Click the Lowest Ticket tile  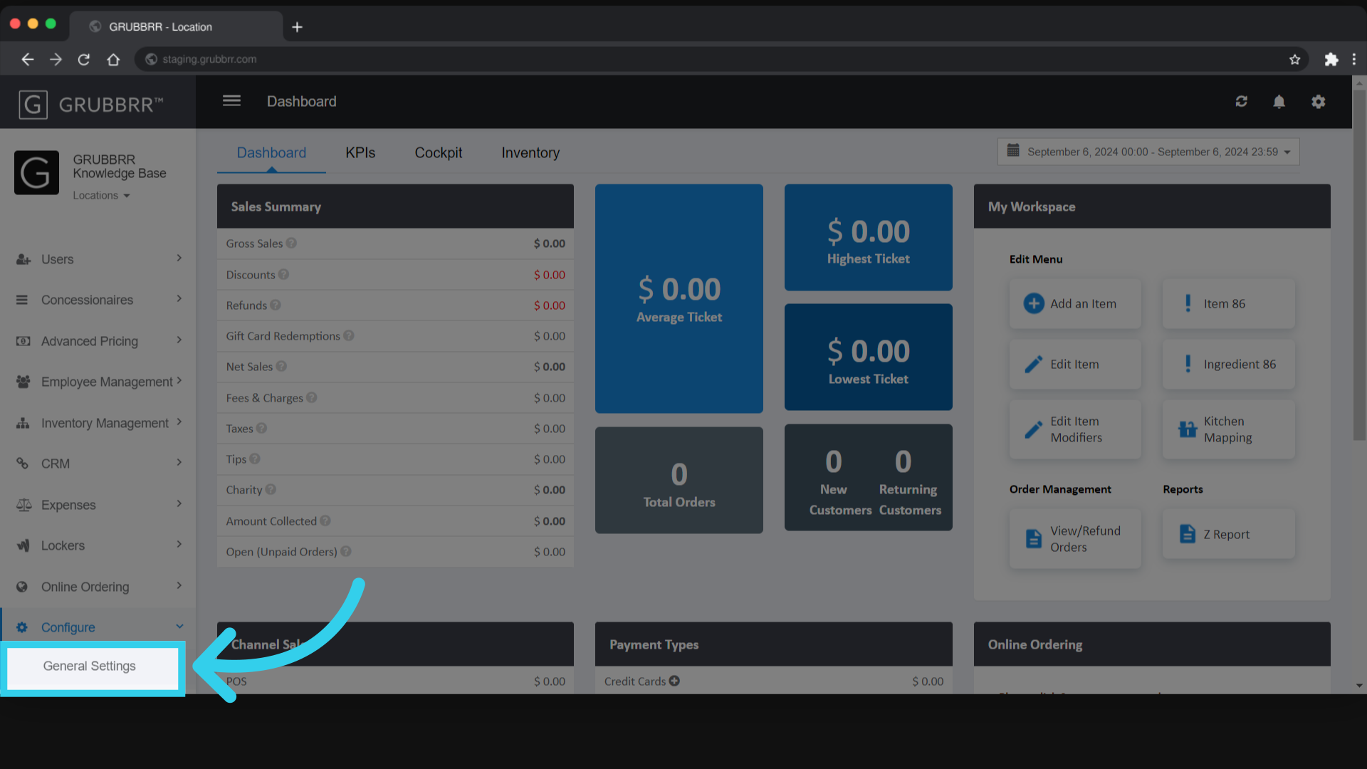[x=869, y=357]
